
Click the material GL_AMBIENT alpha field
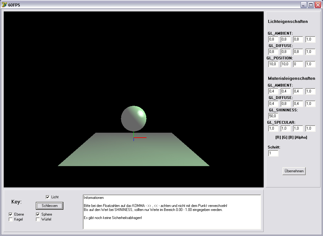tap(310, 92)
